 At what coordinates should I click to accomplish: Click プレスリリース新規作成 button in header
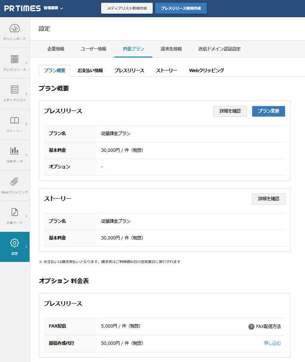181,8
